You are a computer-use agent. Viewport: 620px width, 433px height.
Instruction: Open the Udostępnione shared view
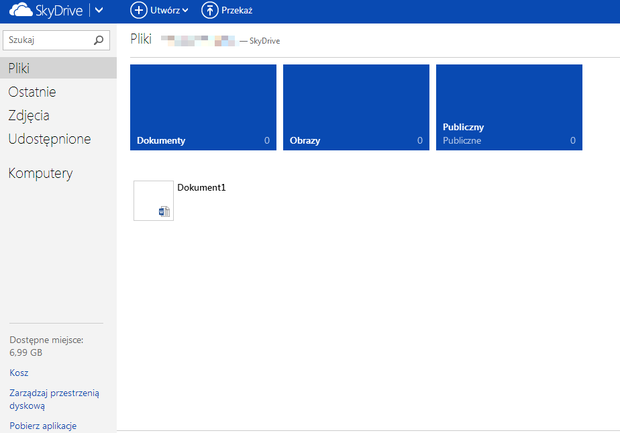pos(50,139)
